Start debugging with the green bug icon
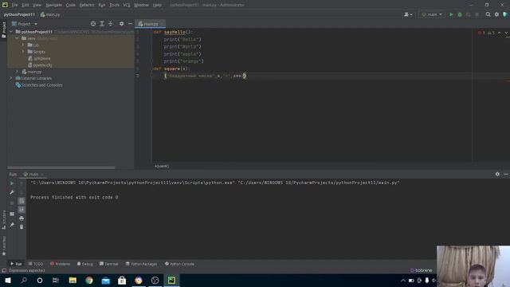510x287 pixels. tap(460, 14)
